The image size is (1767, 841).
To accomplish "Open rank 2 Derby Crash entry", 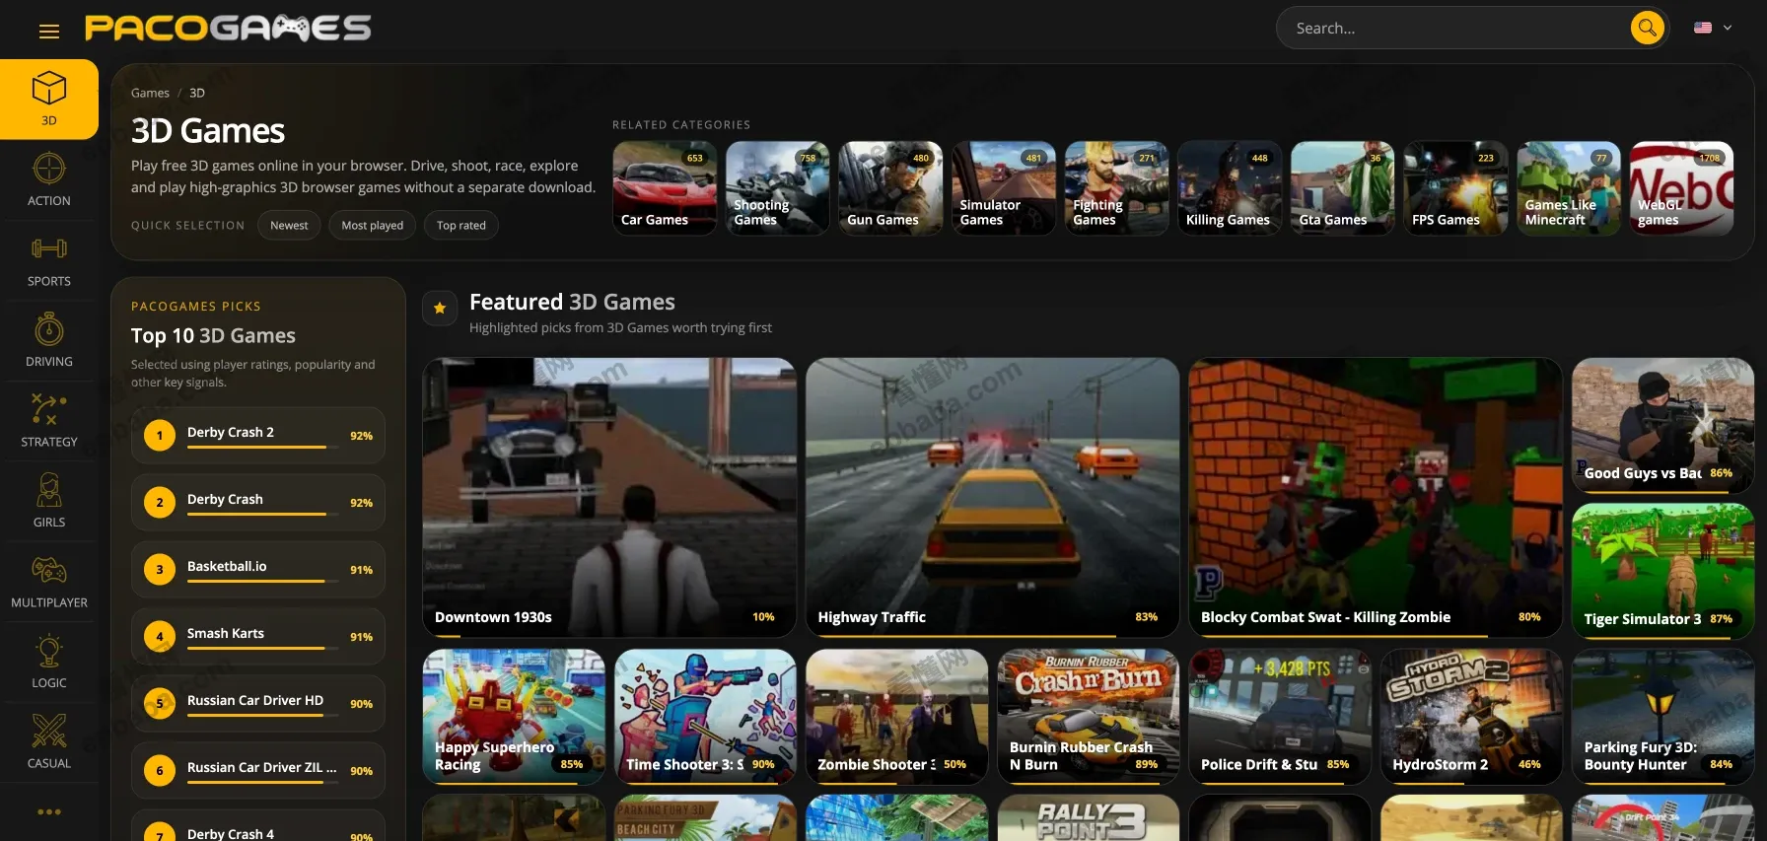I will click(x=258, y=502).
